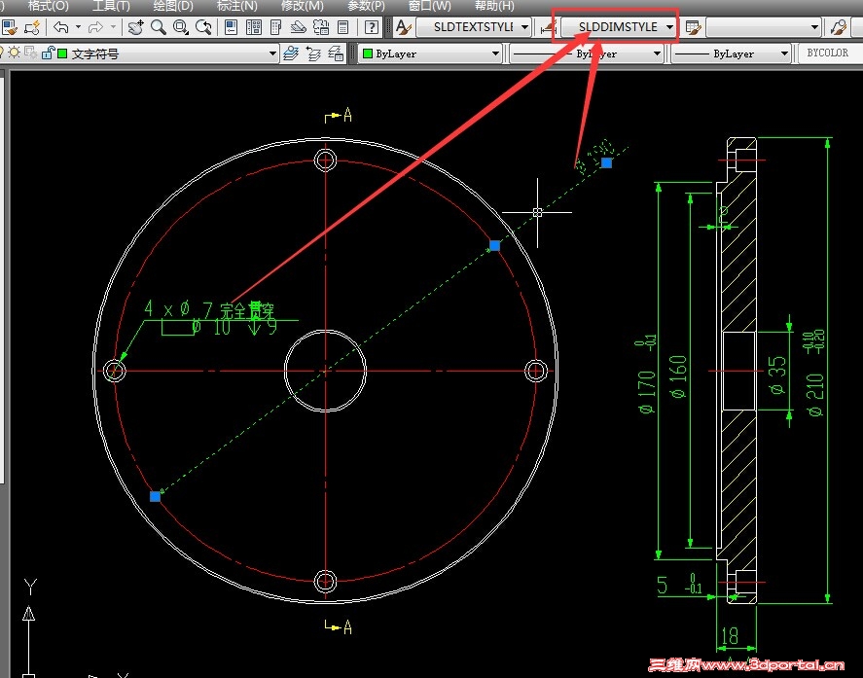Open the ByLayer color control dropdown
The image size is (863, 678).
430,54
